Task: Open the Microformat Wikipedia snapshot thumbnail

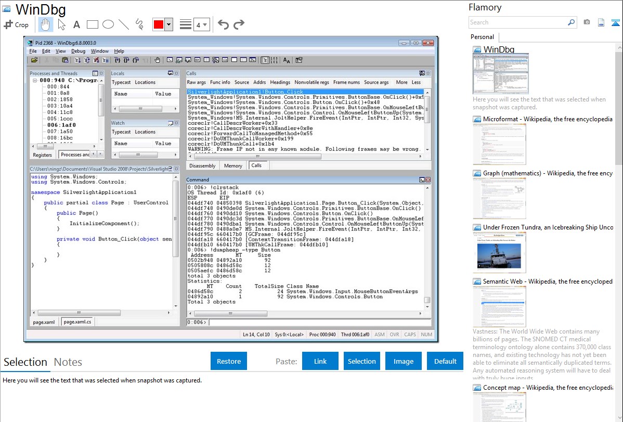Action: pos(499,144)
